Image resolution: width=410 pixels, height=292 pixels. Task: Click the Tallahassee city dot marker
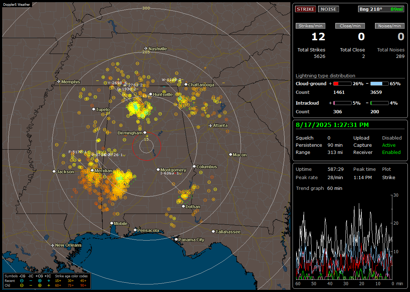pyautogui.click(x=213, y=232)
